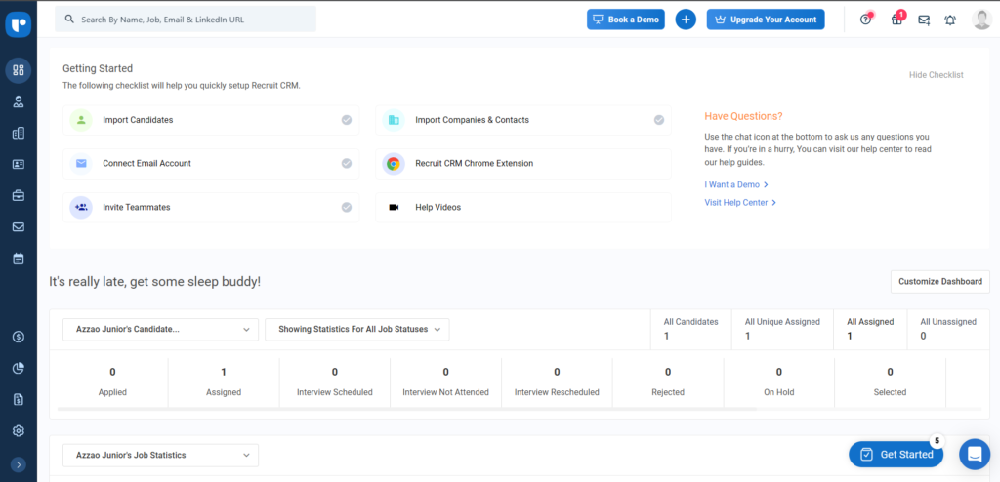Click the Help Videos checklist item
This screenshot has width=1000, height=482.
(x=523, y=207)
